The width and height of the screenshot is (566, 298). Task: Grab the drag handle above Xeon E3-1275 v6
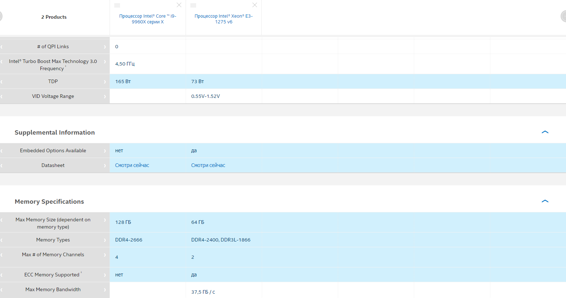(x=193, y=5)
